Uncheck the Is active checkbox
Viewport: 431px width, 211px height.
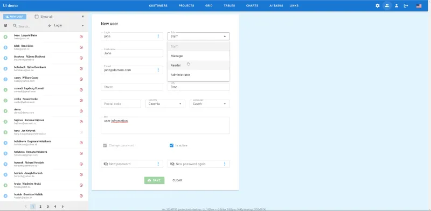pyautogui.click(x=171, y=145)
